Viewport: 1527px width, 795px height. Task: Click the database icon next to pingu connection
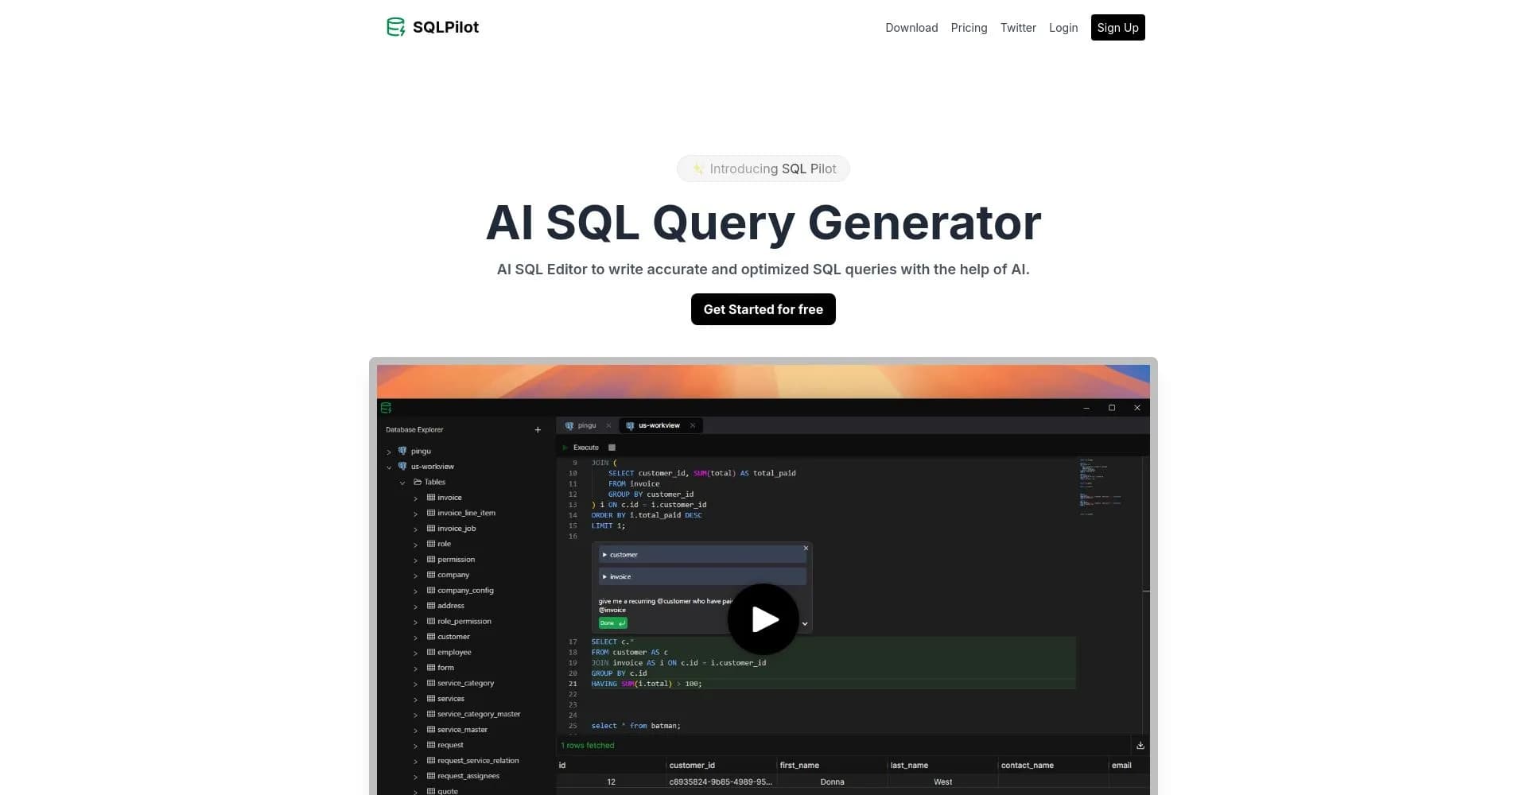click(402, 451)
